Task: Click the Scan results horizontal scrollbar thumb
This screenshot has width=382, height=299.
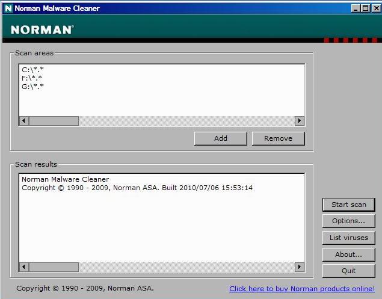Action: click(54, 267)
